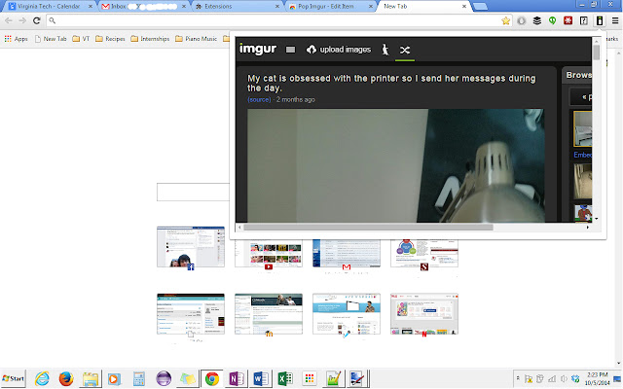Show hidden system tray icons arrow
This screenshot has width=623, height=389.
click(x=518, y=378)
